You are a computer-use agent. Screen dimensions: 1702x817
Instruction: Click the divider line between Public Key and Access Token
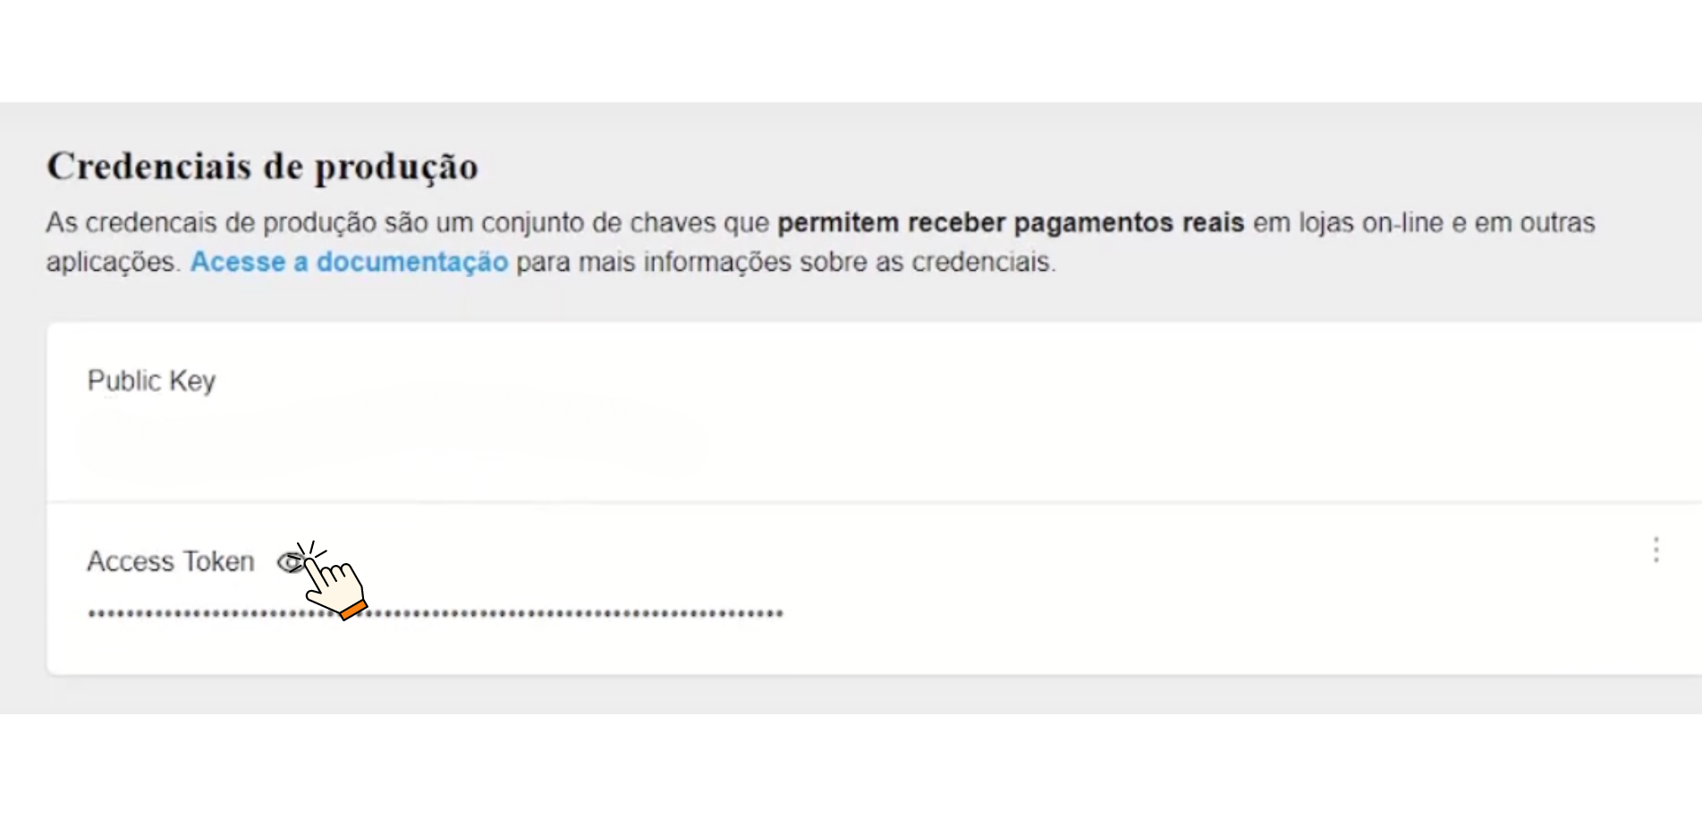point(874,502)
